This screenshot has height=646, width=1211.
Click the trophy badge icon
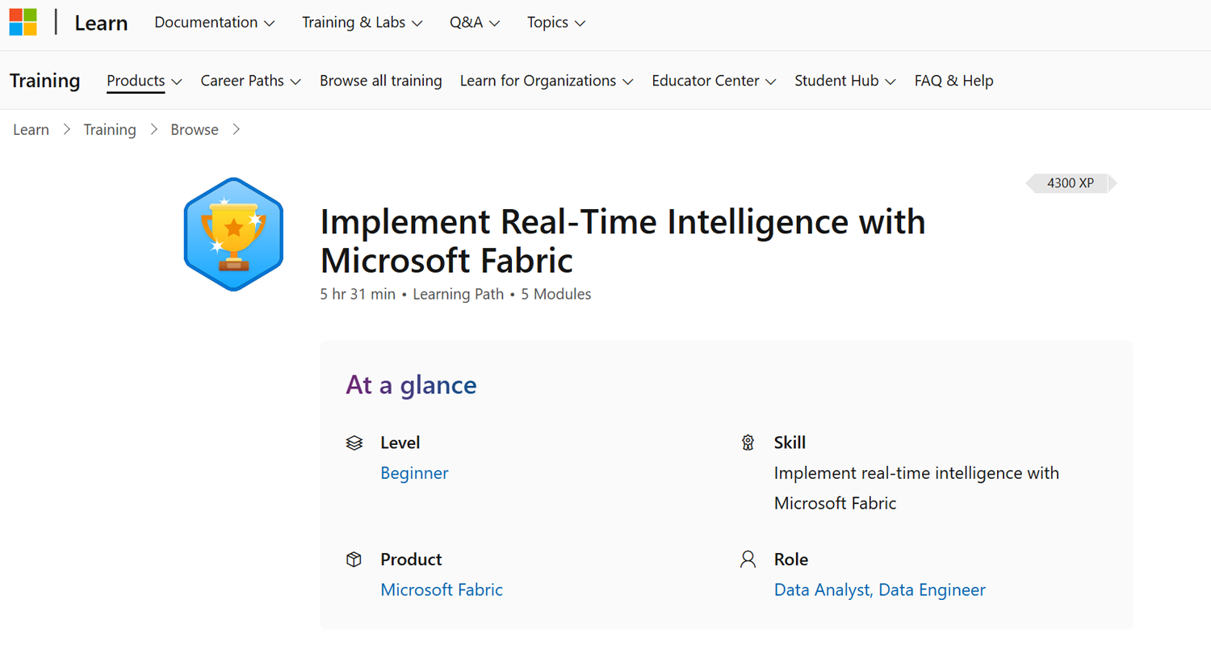click(x=233, y=234)
